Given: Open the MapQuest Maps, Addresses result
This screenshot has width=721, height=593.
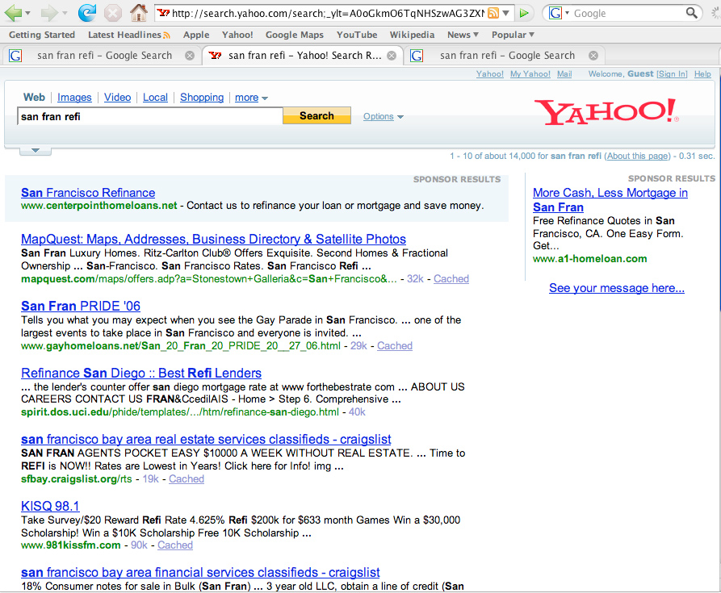Looking at the screenshot, I should click(x=213, y=240).
